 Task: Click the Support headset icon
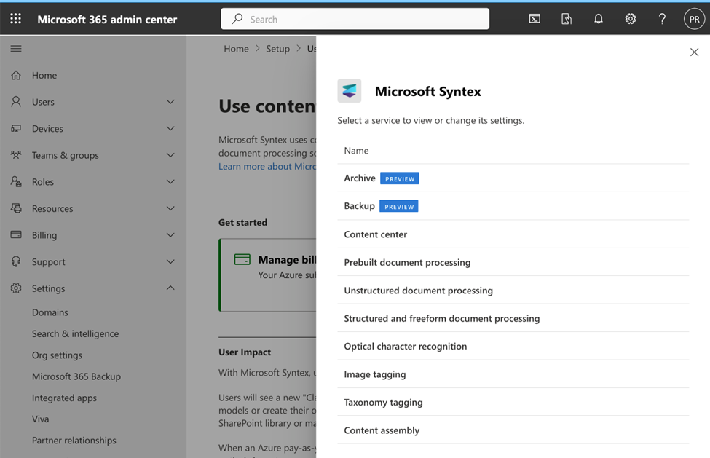point(16,261)
